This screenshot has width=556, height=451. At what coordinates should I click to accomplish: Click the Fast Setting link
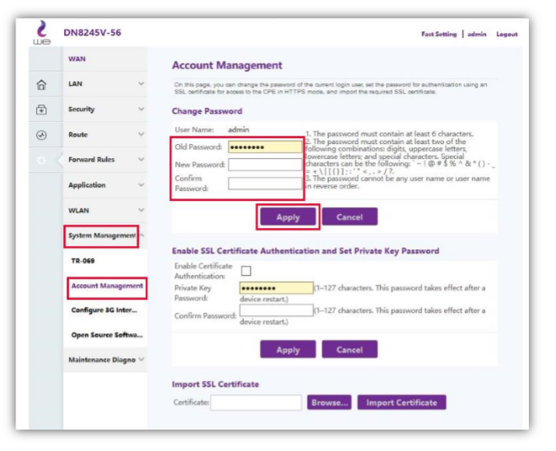click(x=439, y=34)
